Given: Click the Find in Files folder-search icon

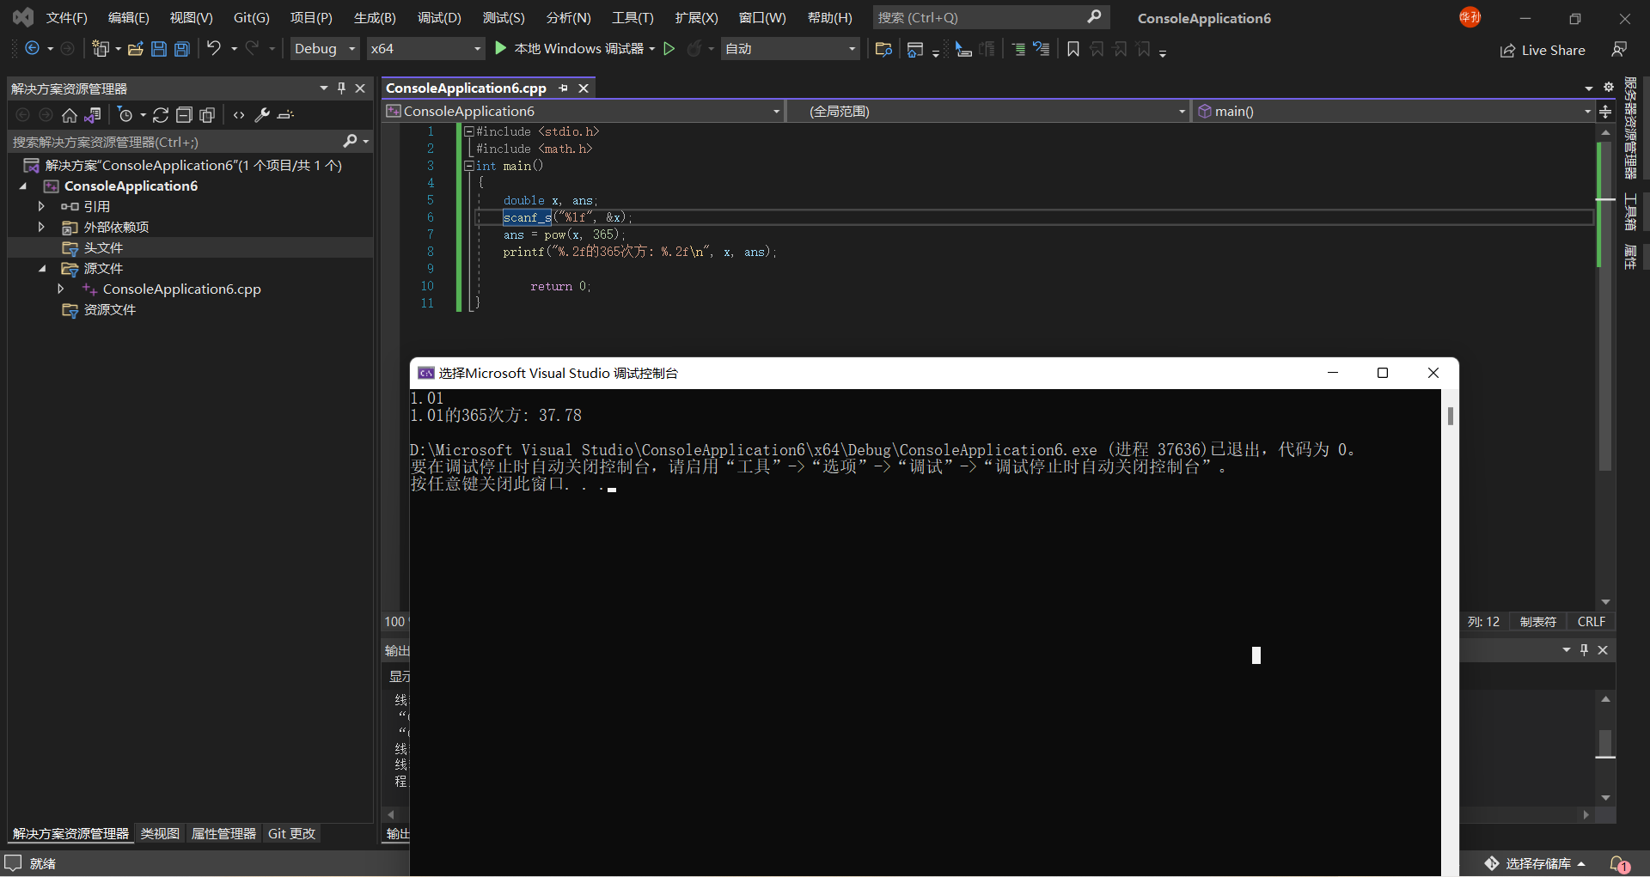Looking at the screenshot, I should (x=883, y=49).
